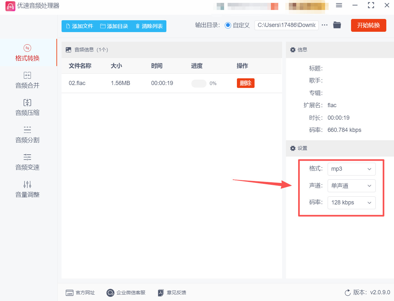Click the 文件名称 column header

(80, 66)
